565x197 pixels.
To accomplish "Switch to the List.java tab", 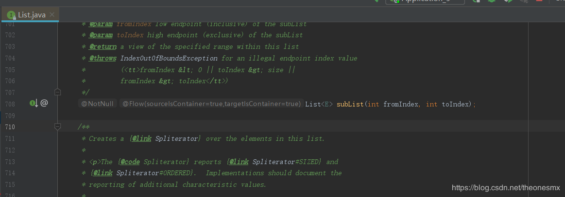I will (32, 15).
